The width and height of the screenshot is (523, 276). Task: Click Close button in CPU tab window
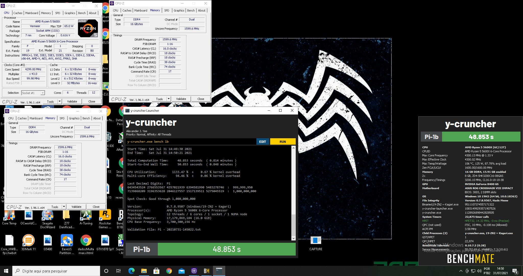coord(92,101)
